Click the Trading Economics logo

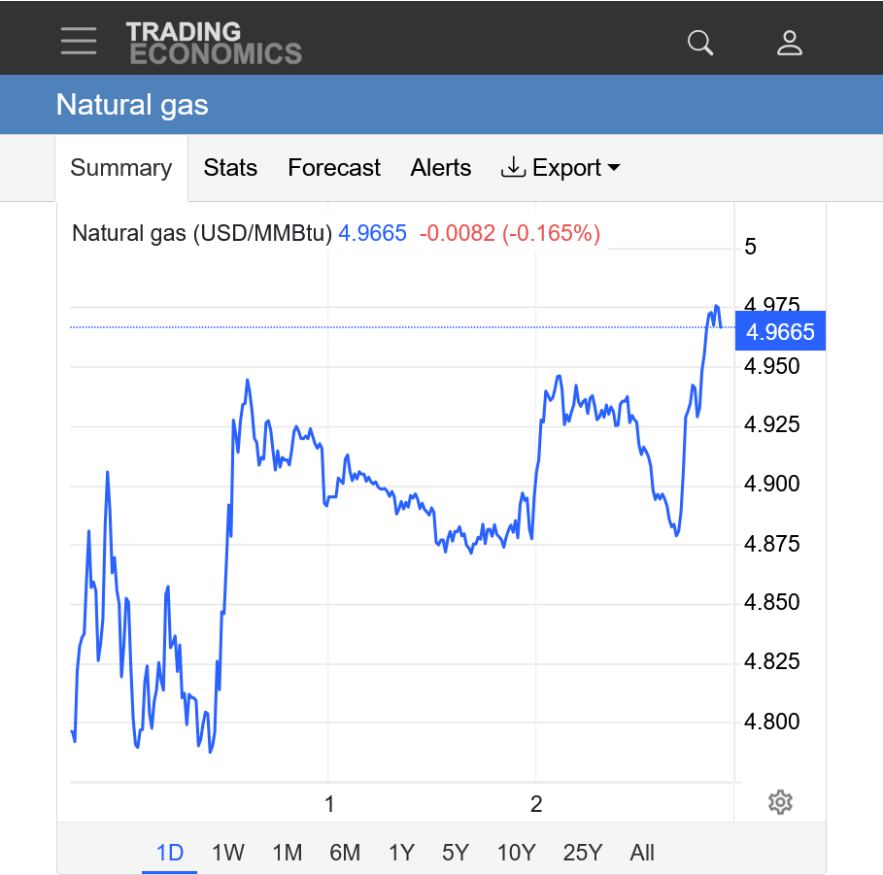(x=214, y=42)
